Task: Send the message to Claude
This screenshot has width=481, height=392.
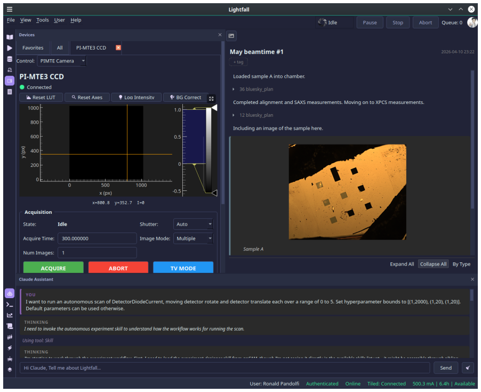Action: click(x=446, y=368)
